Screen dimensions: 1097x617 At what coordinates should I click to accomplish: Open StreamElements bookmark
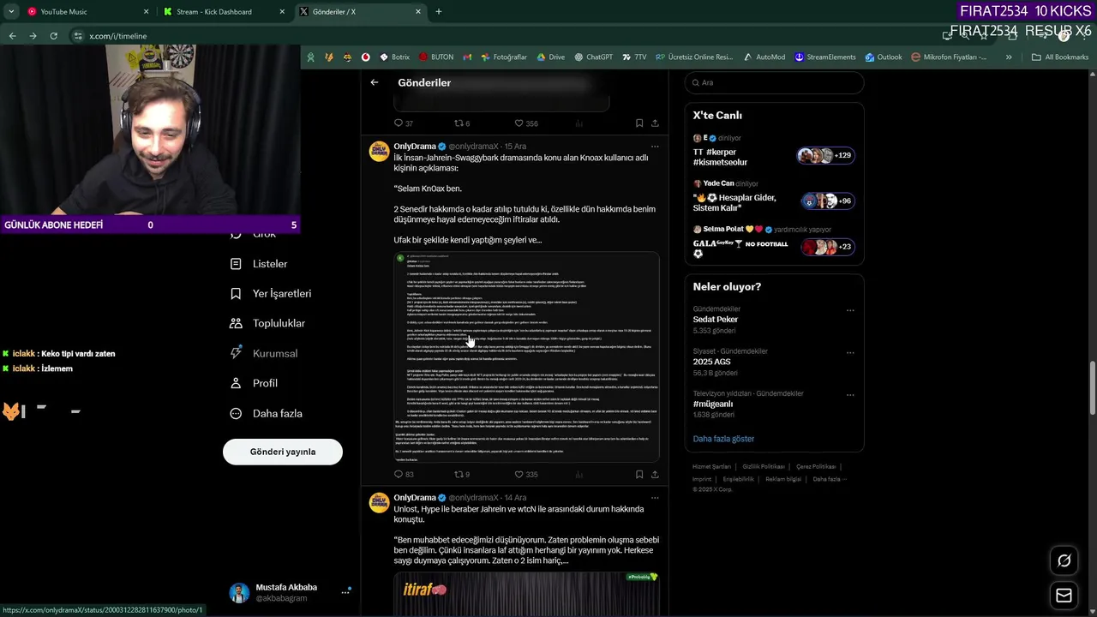(824, 57)
